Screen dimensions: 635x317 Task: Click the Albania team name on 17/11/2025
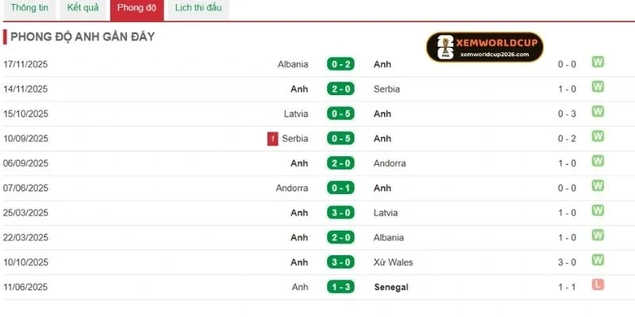click(x=293, y=64)
